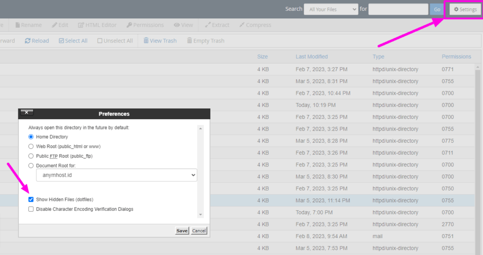Image resolution: width=483 pixels, height=255 pixels.
Task: Click the Permissions key icon
Action: [129, 25]
